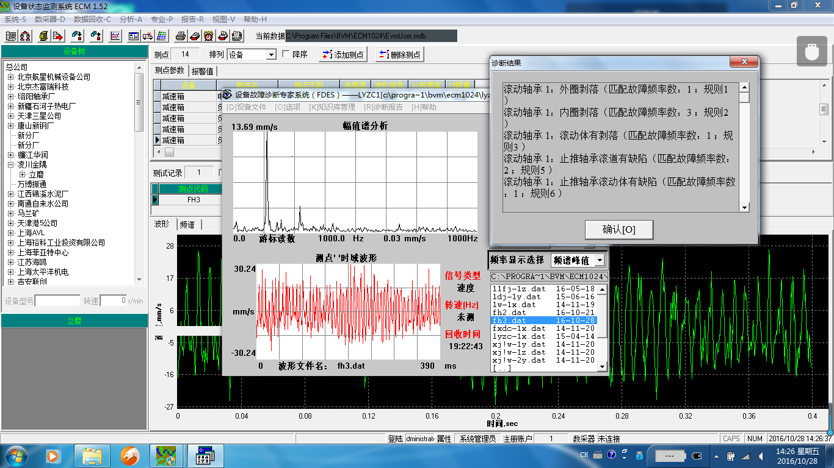Open the 频谱峰值 frequency display dropdown
Viewport: 834px width, 468px height.
coord(600,260)
